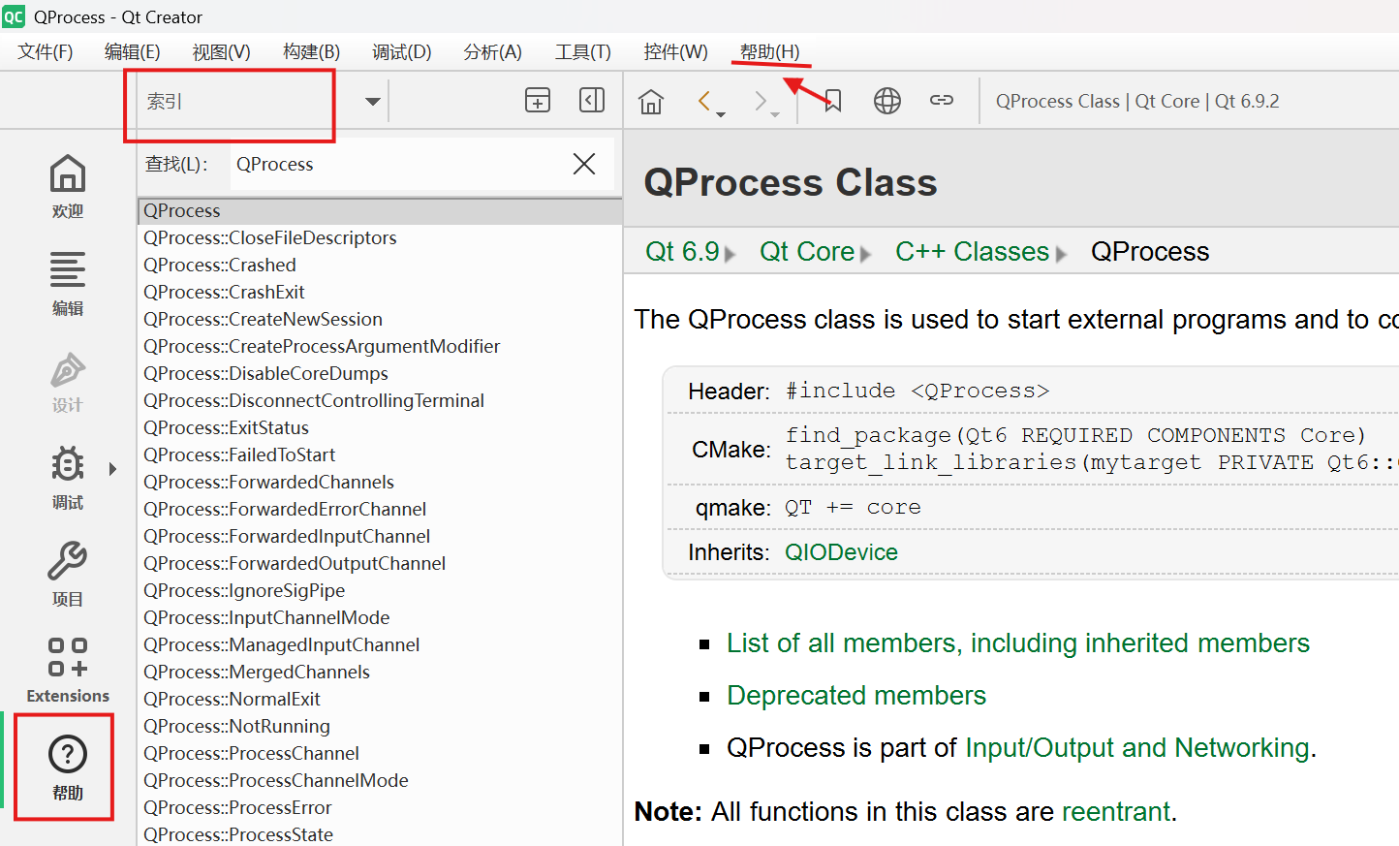The width and height of the screenshot is (1399, 846).
Task: Open List of all members link
Action: click(x=1018, y=643)
